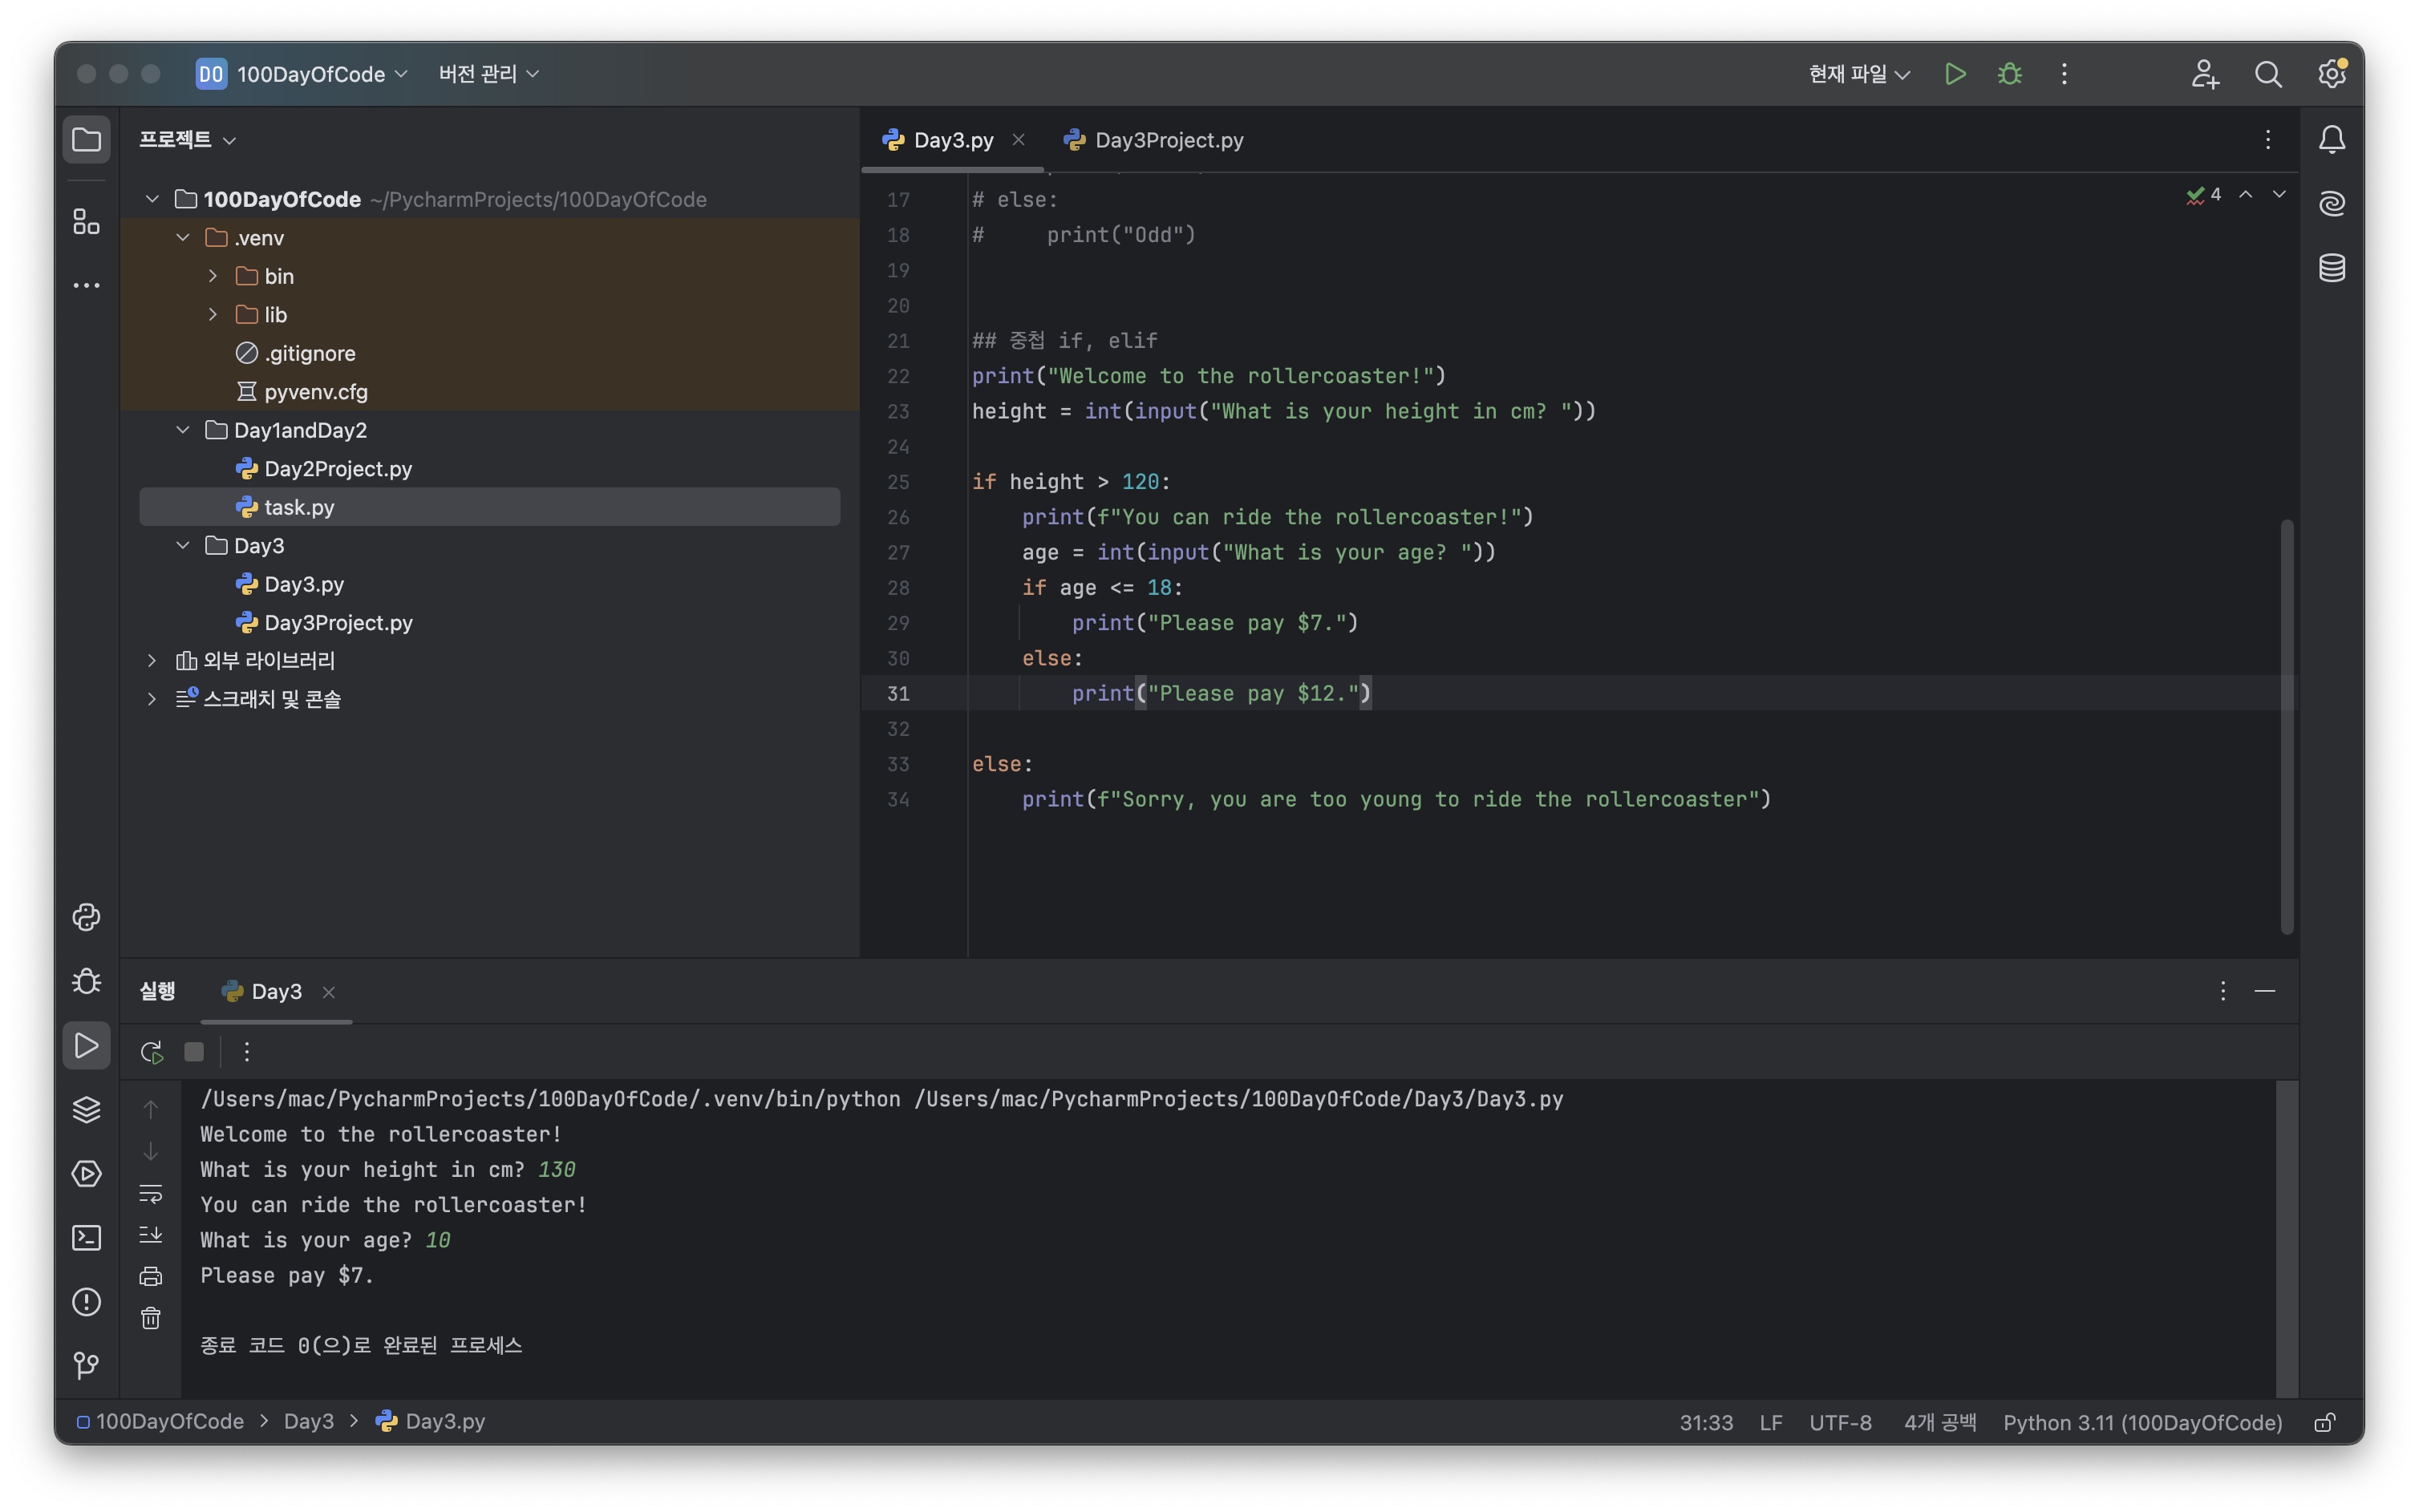Screen dimensions: 2419x1512
Task: Click the Debug bug icon in the top toolbar
Action: (2009, 74)
